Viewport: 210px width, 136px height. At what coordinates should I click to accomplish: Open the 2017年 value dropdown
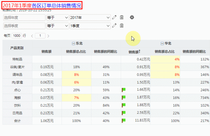point(90,18)
